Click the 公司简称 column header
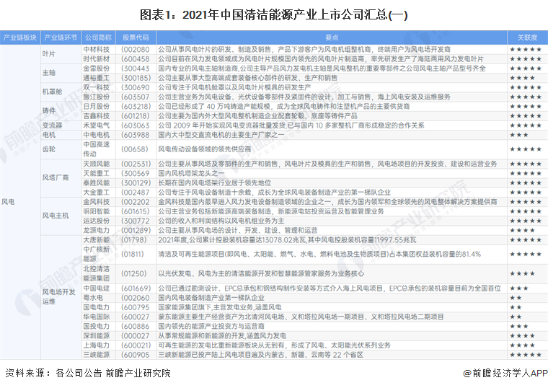The image size is (548, 388). (98, 38)
